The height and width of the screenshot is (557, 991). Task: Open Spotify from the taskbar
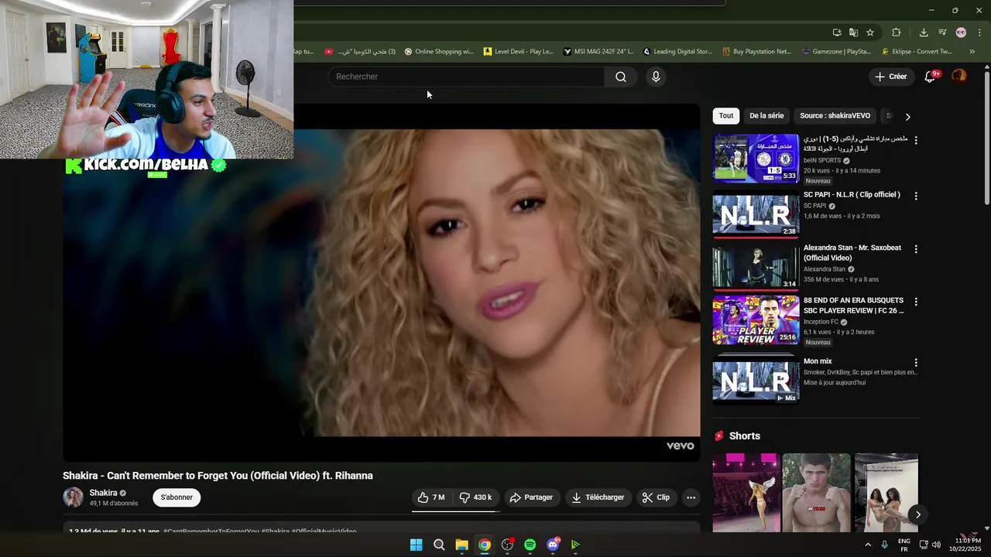point(530,545)
